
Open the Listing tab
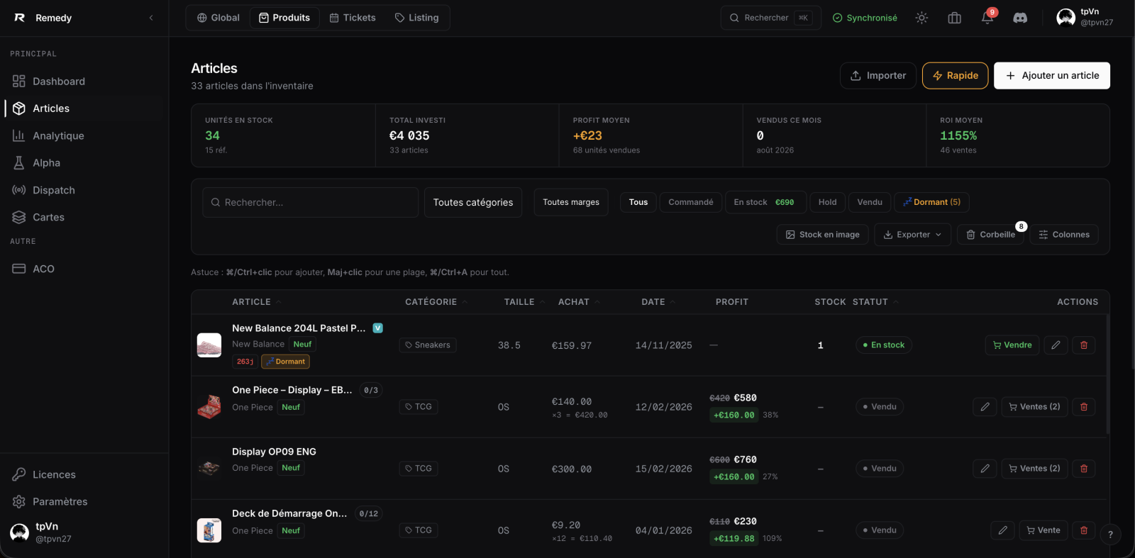click(417, 18)
